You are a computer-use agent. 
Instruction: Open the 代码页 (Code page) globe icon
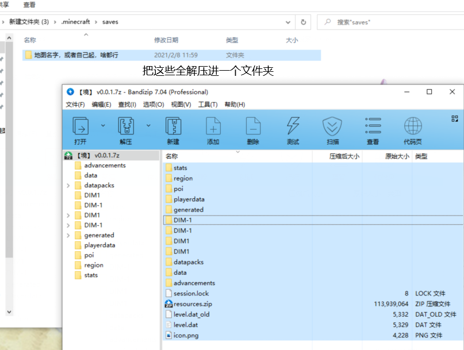pyautogui.click(x=413, y=126)
